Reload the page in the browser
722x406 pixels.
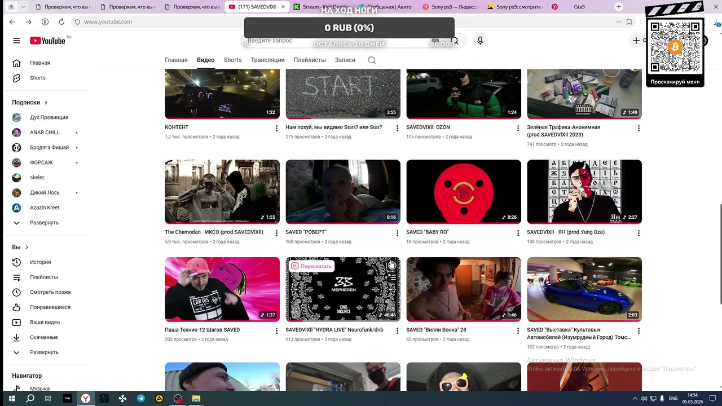[x=61, y=21]
